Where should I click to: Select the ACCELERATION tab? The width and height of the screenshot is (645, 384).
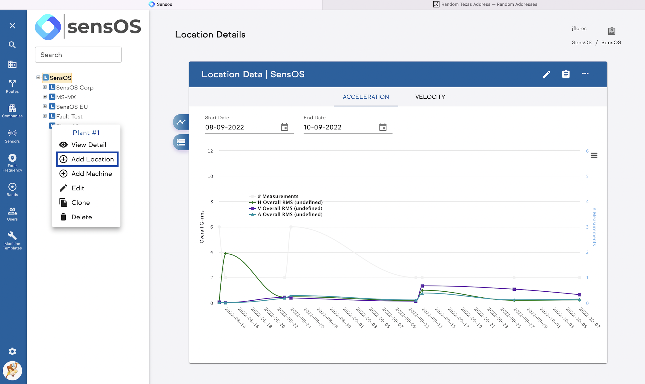tap(366, 97)
